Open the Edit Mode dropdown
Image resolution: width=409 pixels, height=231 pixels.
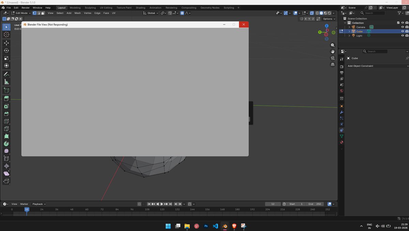tap(21, 13)
